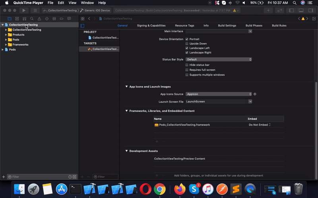Open the Report navigator
The height and width of the screenshot is (198, 318).
coord(69,19)
